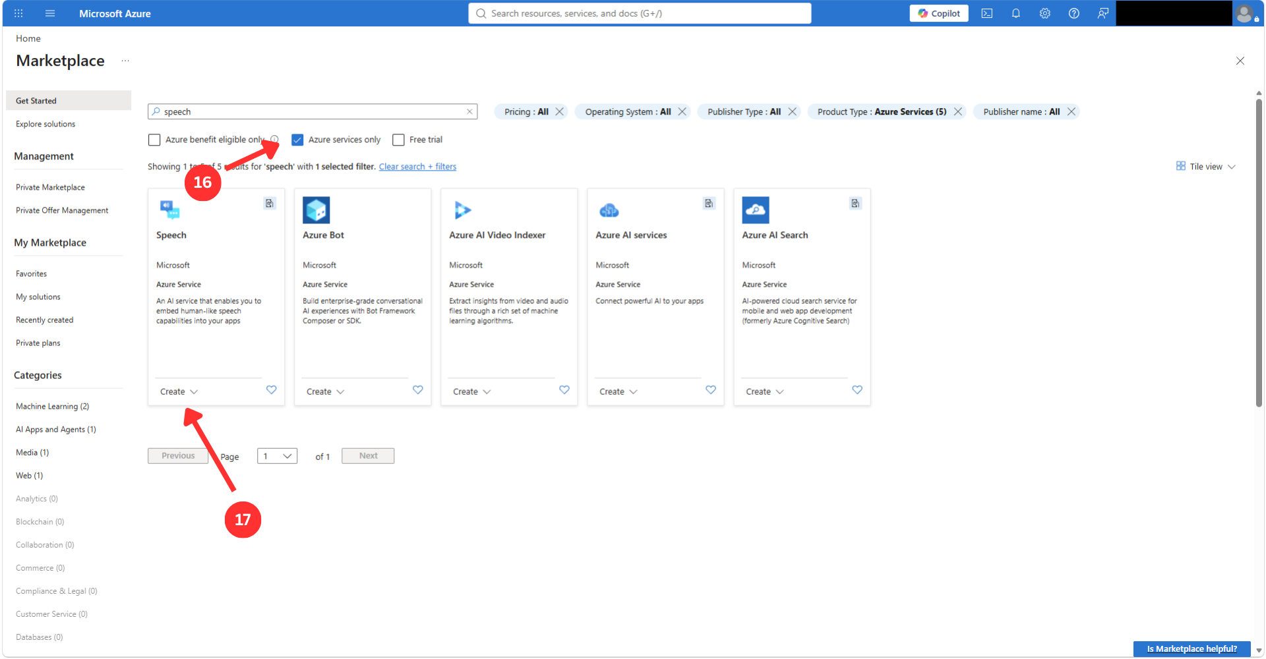Select Get Started in sidebar

(69, 101)
